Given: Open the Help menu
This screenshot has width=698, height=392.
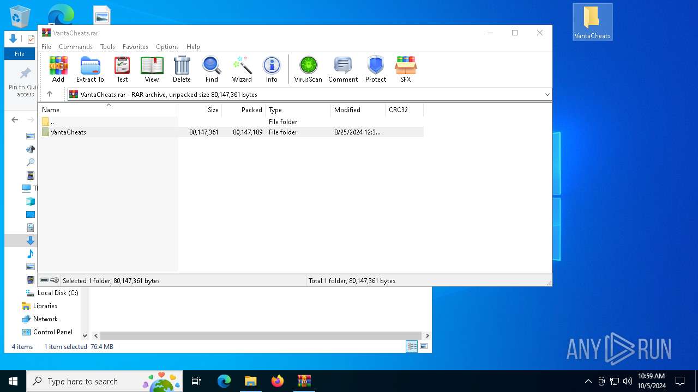Looking at the screenshot, I should coord(193,47).
